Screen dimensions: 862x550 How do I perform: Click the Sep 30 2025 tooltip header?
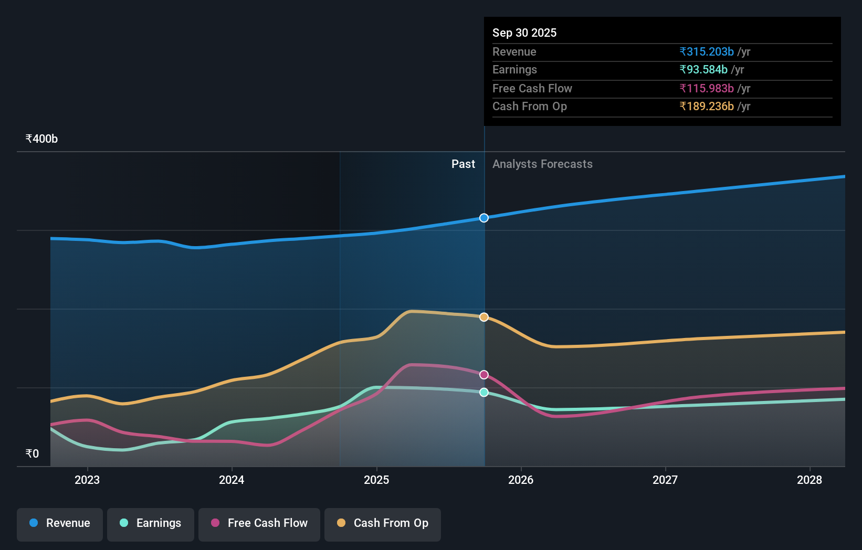(x=524, y=33)
